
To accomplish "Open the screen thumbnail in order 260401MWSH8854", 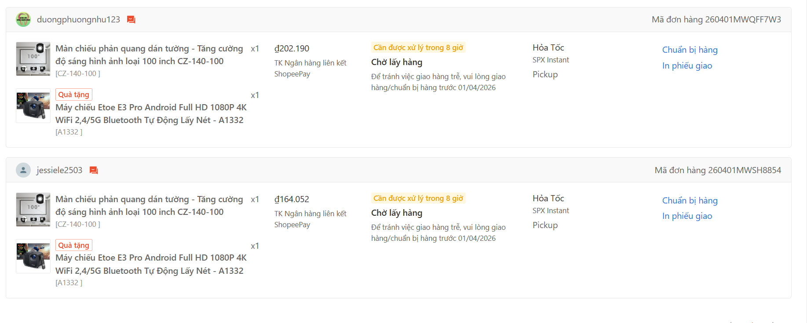I will [x=33, y=210].
